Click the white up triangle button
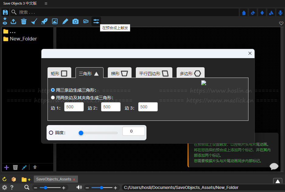285x192 pixels. point(278,181)
